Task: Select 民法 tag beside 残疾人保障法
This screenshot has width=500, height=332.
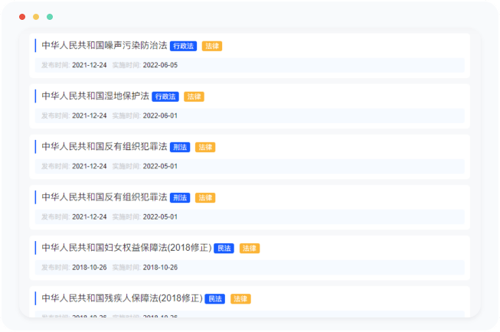Action: click(214, 298)
